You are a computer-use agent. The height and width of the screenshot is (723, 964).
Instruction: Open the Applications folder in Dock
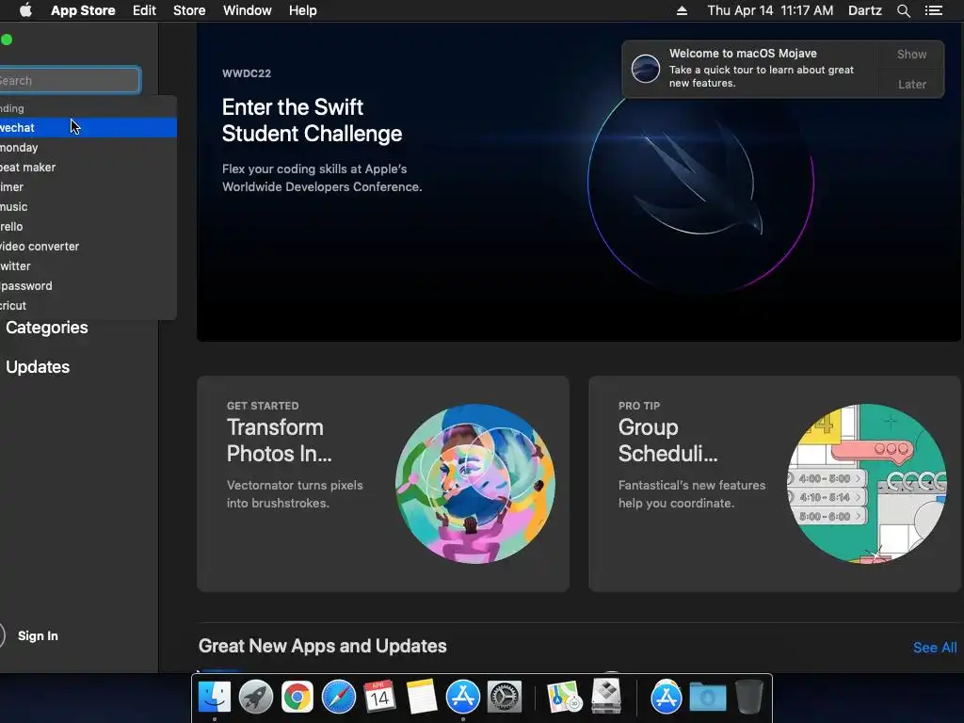pyautogui.click(x=667, y=698)
